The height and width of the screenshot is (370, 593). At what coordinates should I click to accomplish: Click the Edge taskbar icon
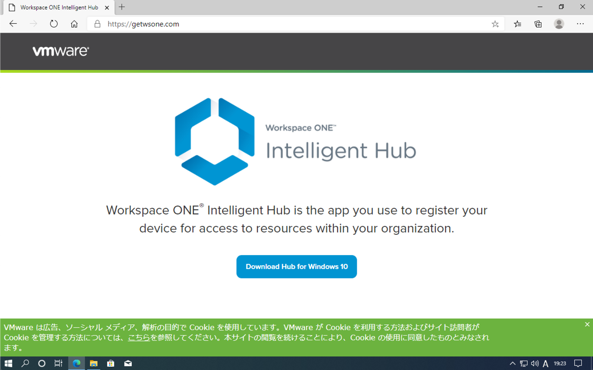click(76, 363)
